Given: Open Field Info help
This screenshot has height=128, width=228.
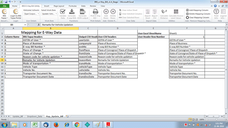Looking at the screenshot, I should tap(216, 14).
